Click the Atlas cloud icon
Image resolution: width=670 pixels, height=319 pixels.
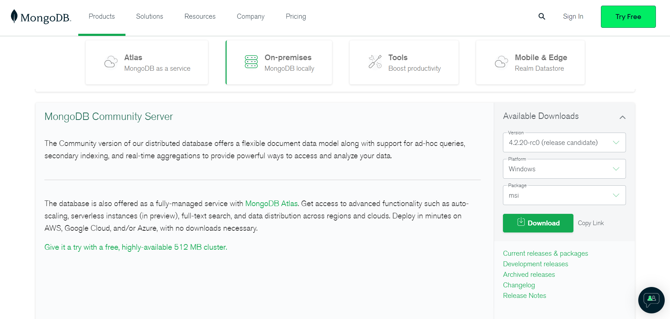pyautogui.click(x=111, y=62)
